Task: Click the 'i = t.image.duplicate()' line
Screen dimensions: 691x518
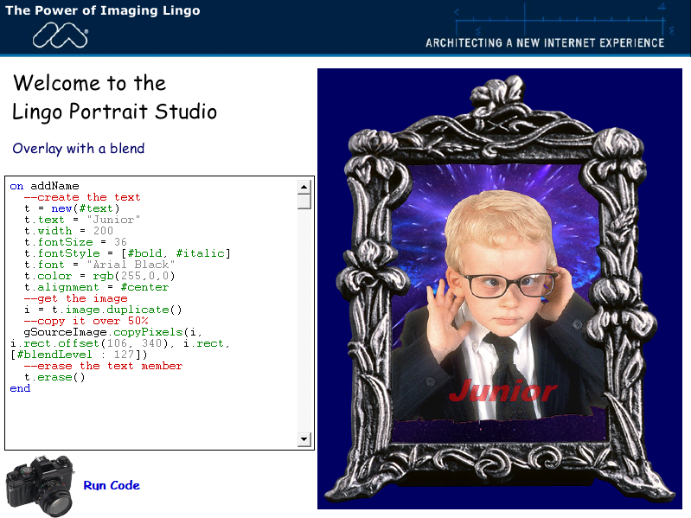Action: pyautogui.click(x=103, y=310)
